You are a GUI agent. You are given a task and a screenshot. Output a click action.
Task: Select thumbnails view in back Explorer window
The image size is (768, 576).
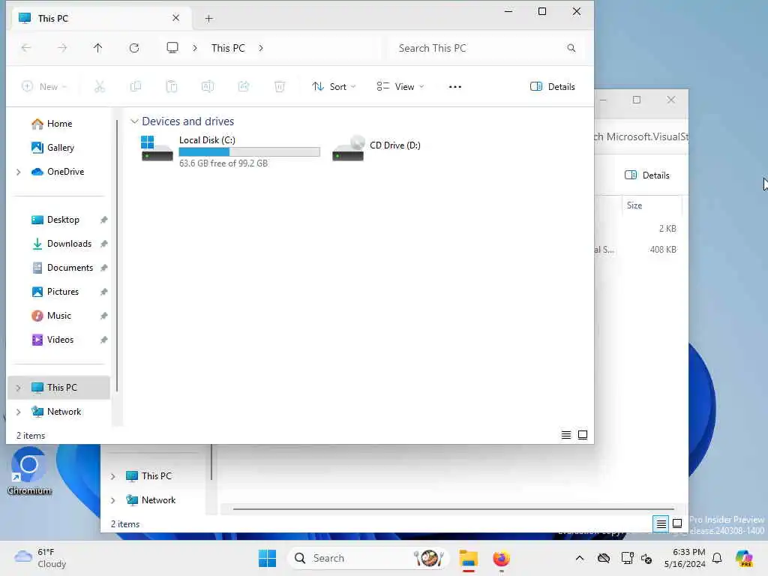[x=677, y=524]
